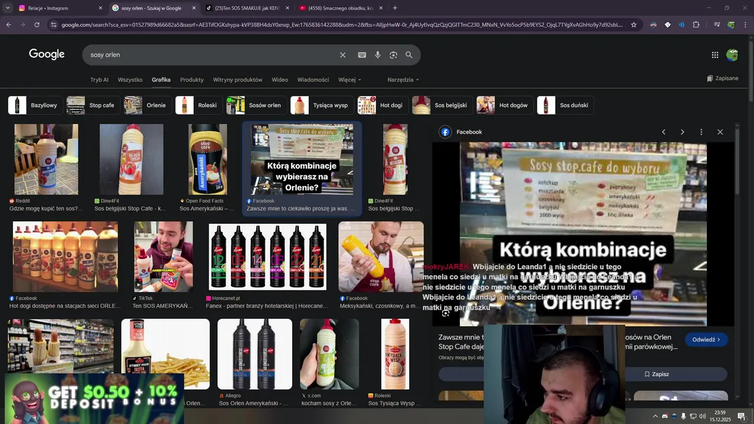This screenshot has height=424, width=754.
Task: Open the tab search dropdown
Action: click(8, 8)
